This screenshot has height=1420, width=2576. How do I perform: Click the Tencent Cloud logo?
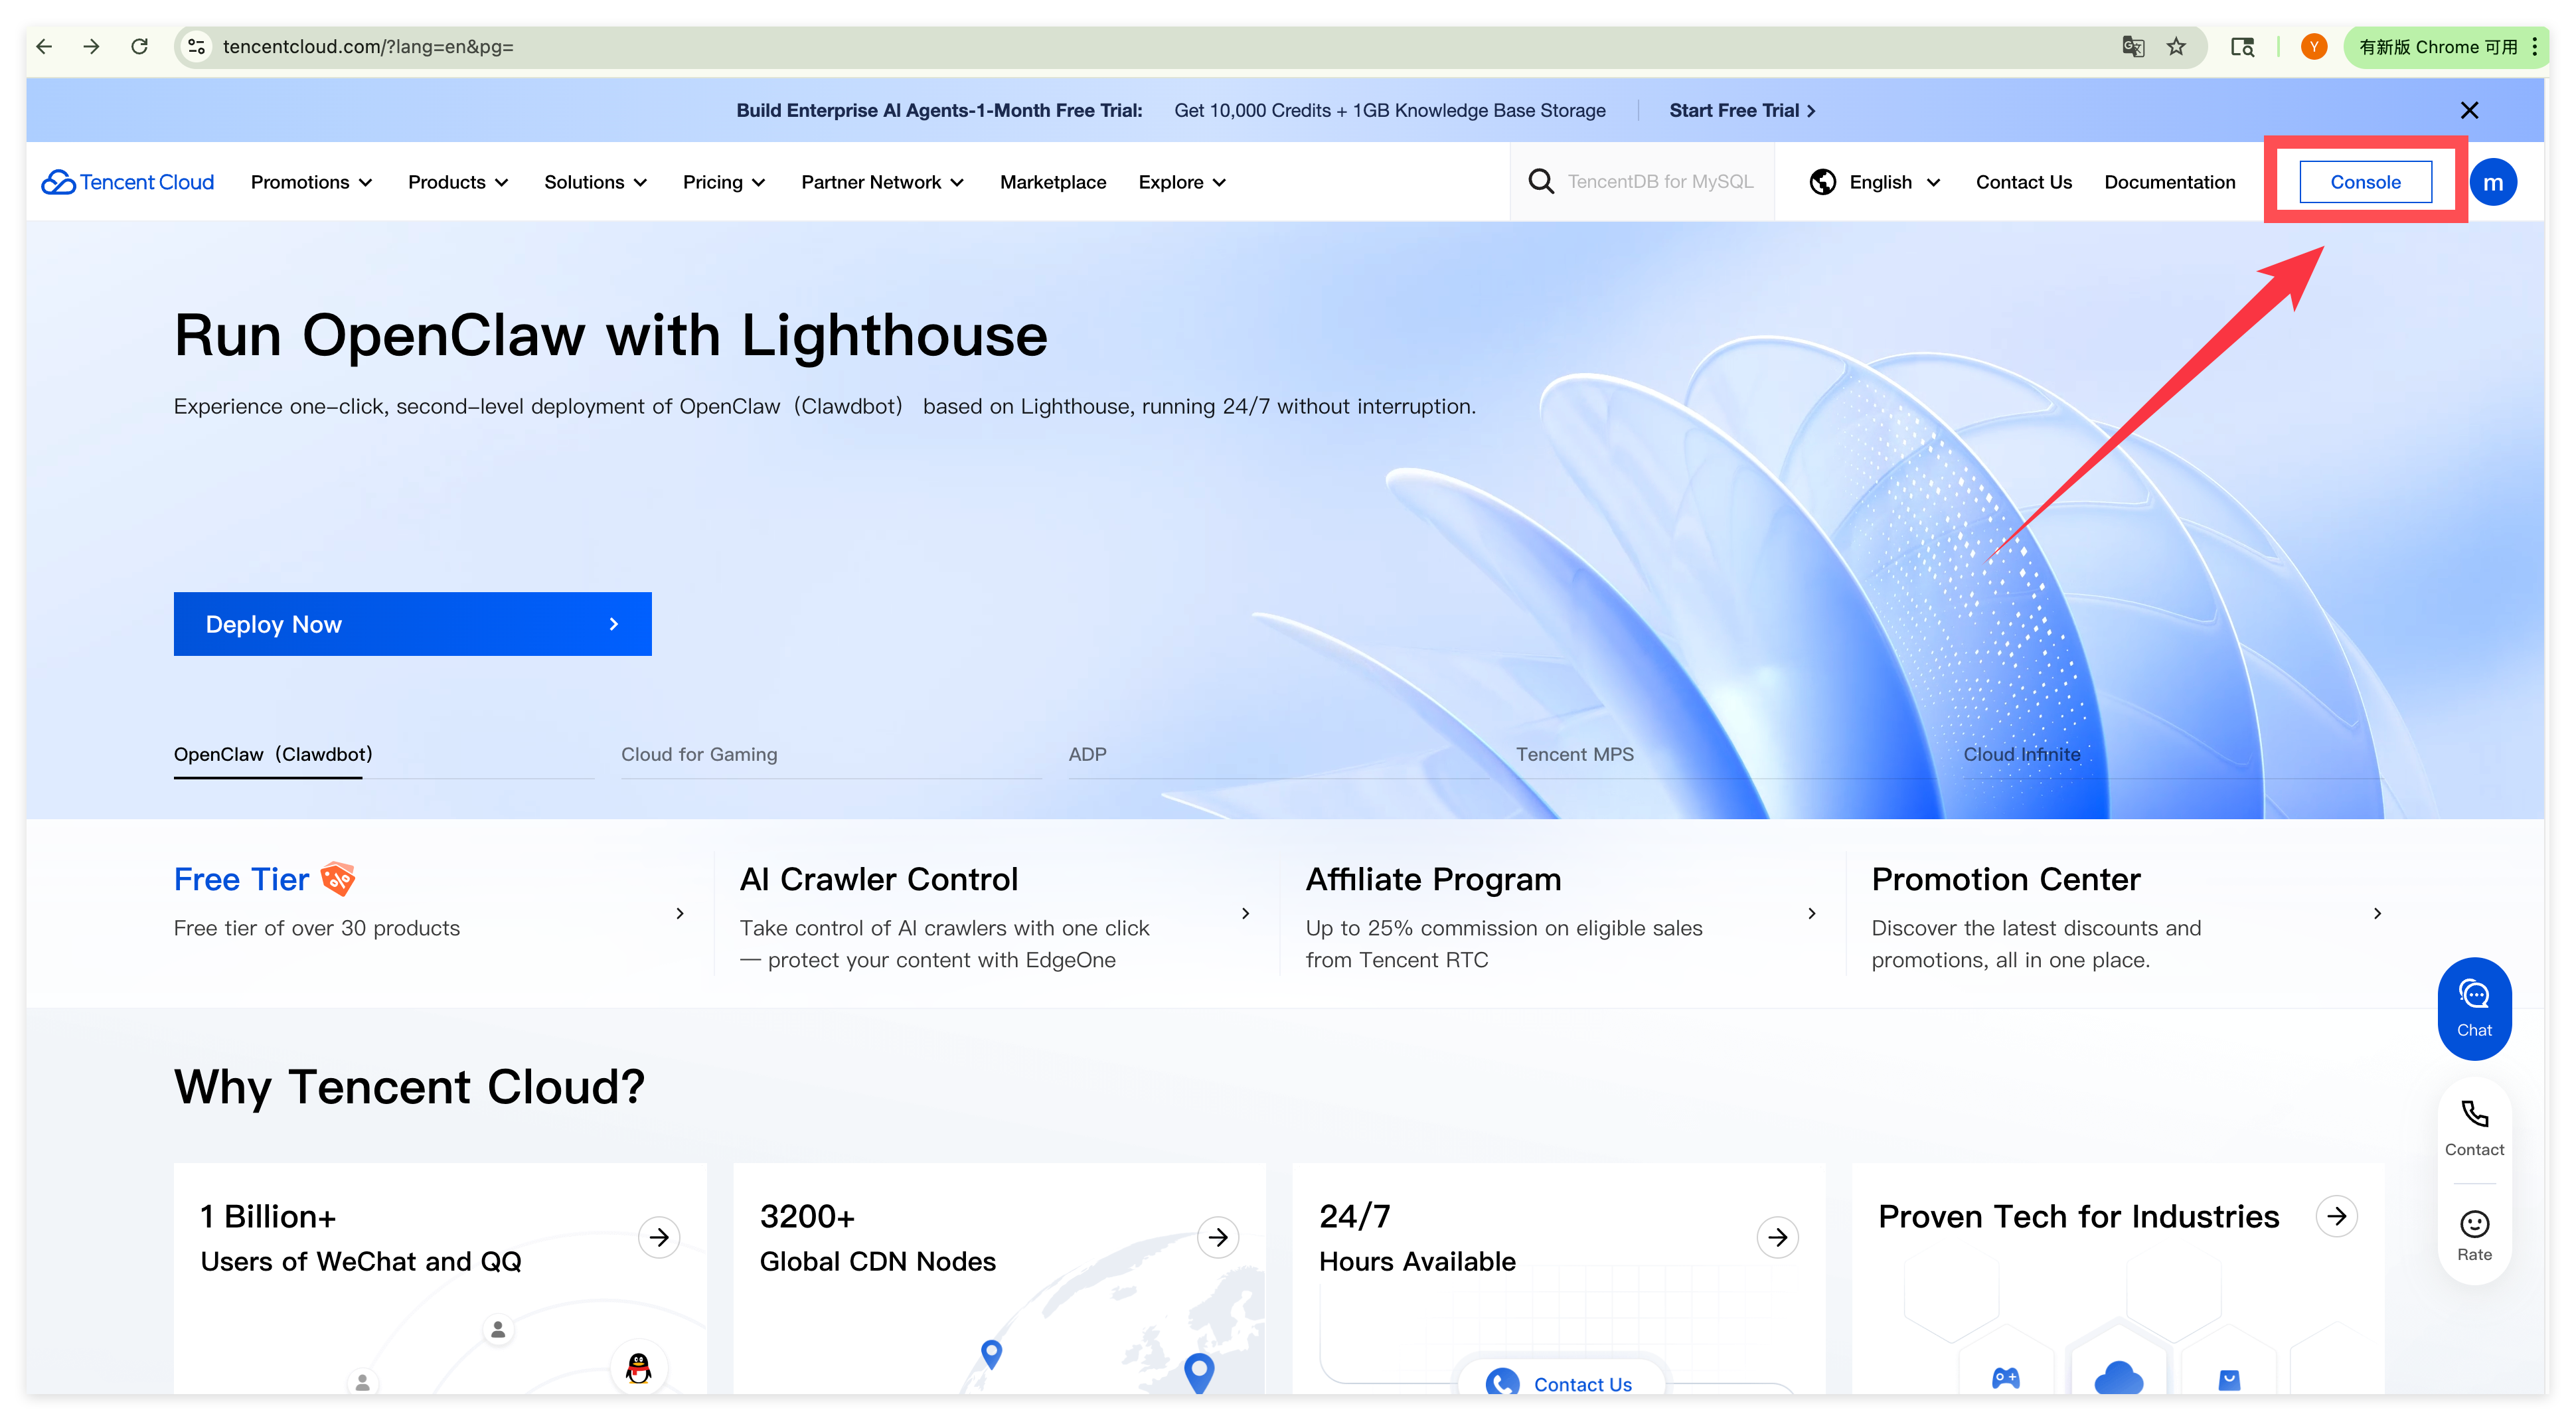(127, 182)
